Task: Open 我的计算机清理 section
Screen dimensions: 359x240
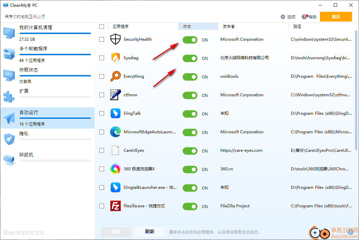Action: coord(47,33)
